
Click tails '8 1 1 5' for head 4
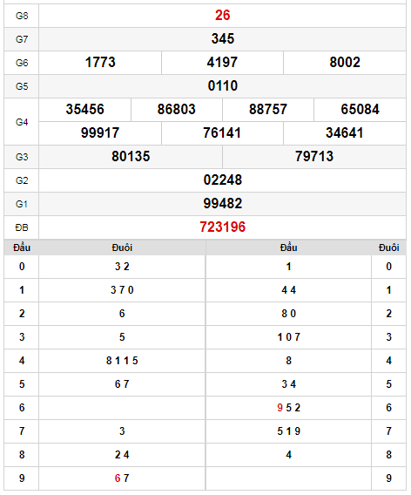pos(122,361)
